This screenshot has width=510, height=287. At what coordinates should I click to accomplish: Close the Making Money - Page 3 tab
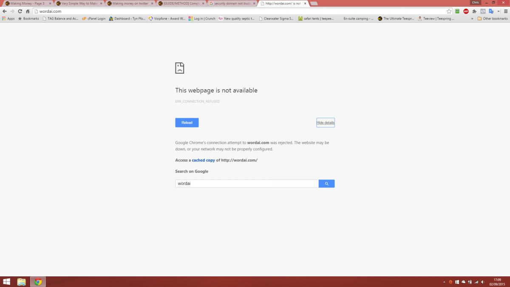point(50,3)
